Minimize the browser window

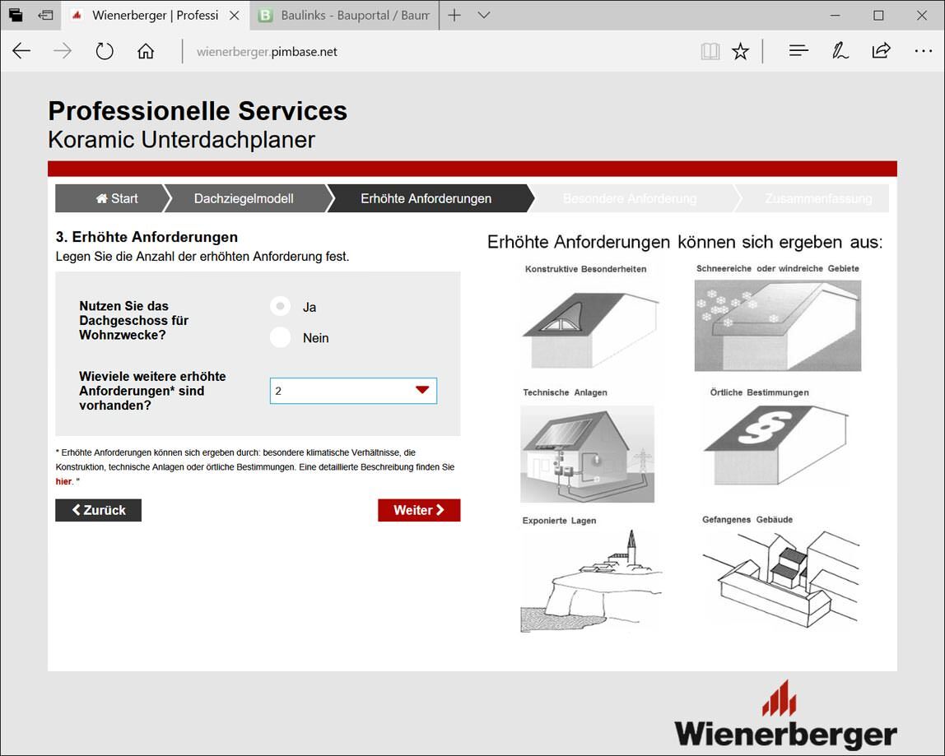[835, 15]
